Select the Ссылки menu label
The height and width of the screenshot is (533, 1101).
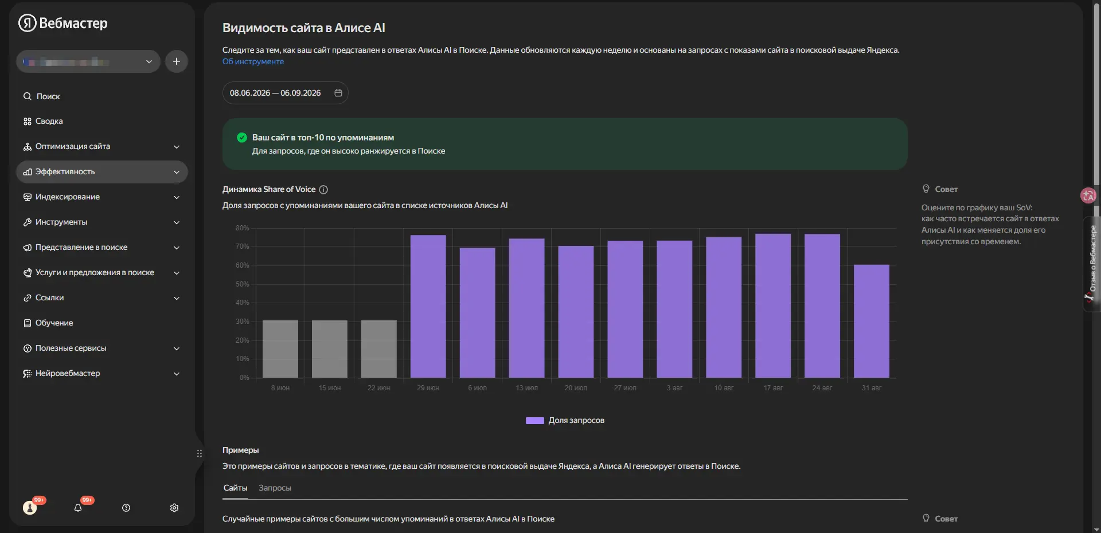[50, 298]
